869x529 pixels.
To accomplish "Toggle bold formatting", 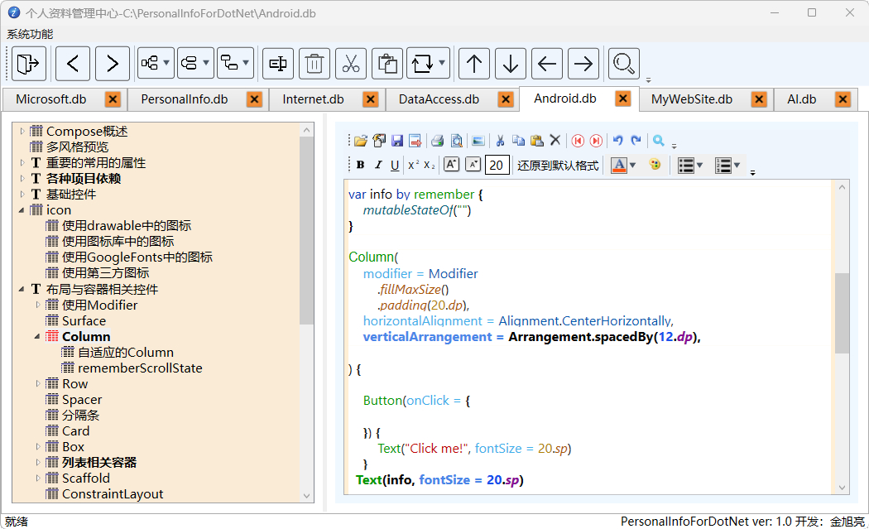I will point(360,165).
